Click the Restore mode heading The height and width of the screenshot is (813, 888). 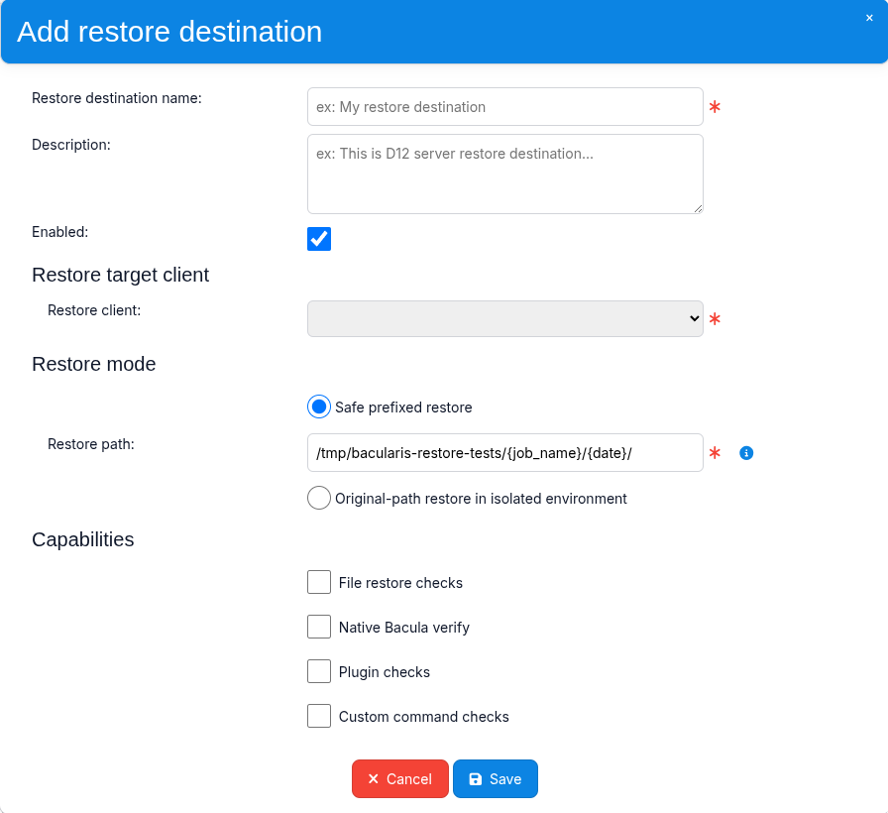(93, 364)
